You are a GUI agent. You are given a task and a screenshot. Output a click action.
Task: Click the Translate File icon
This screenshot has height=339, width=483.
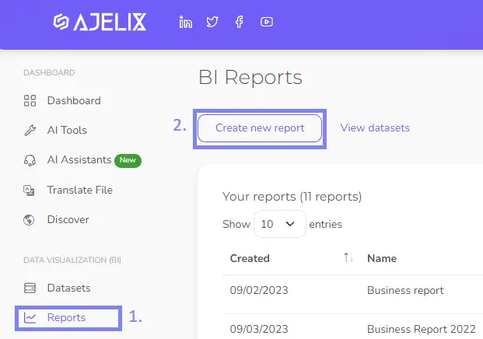click(x=29, y=190)
